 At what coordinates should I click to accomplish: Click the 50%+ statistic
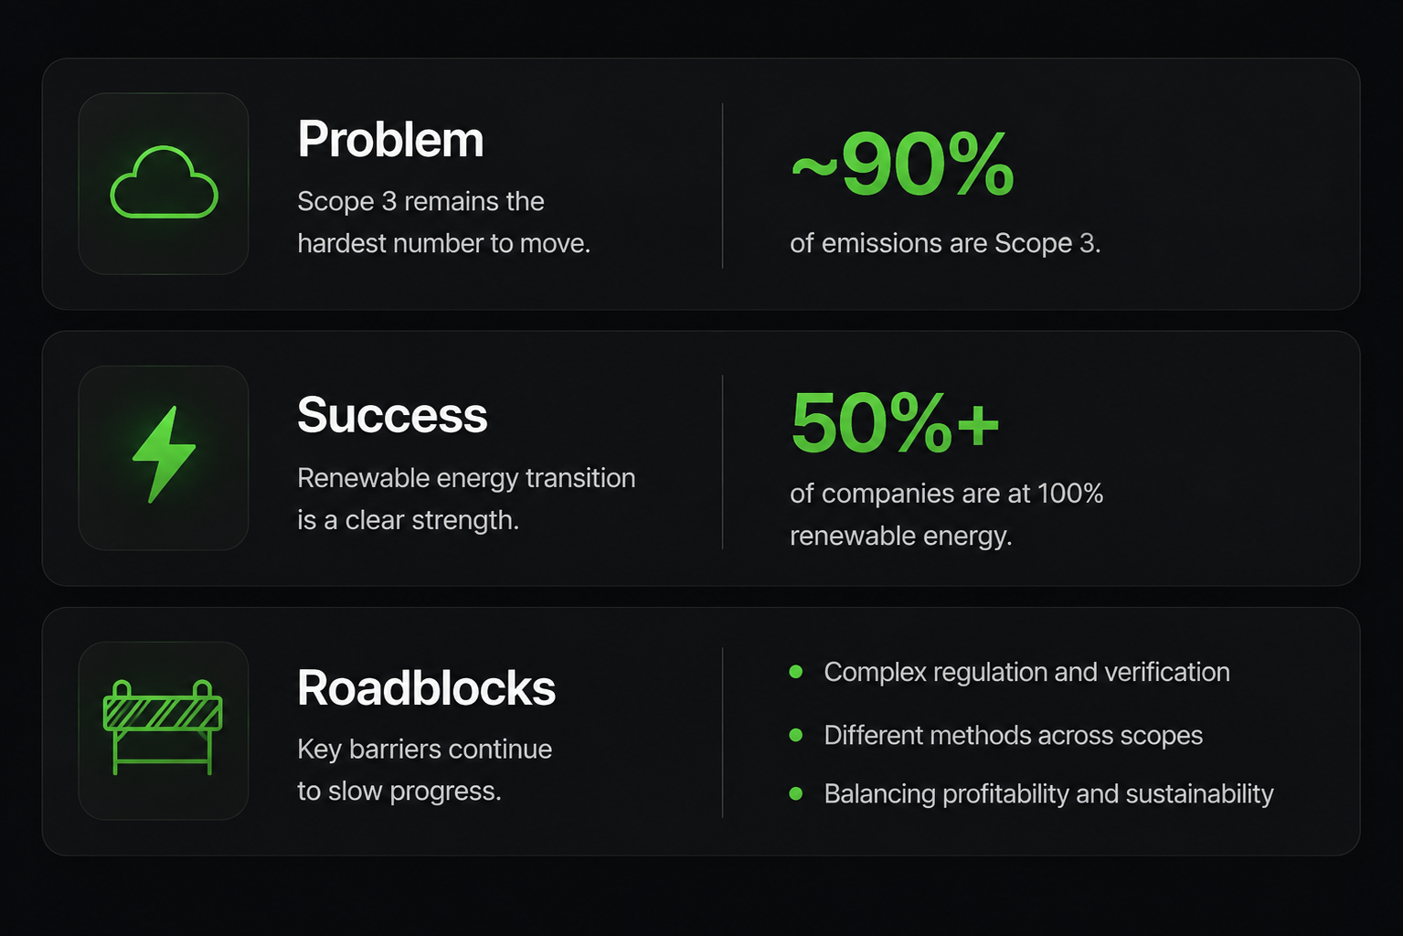896,422
